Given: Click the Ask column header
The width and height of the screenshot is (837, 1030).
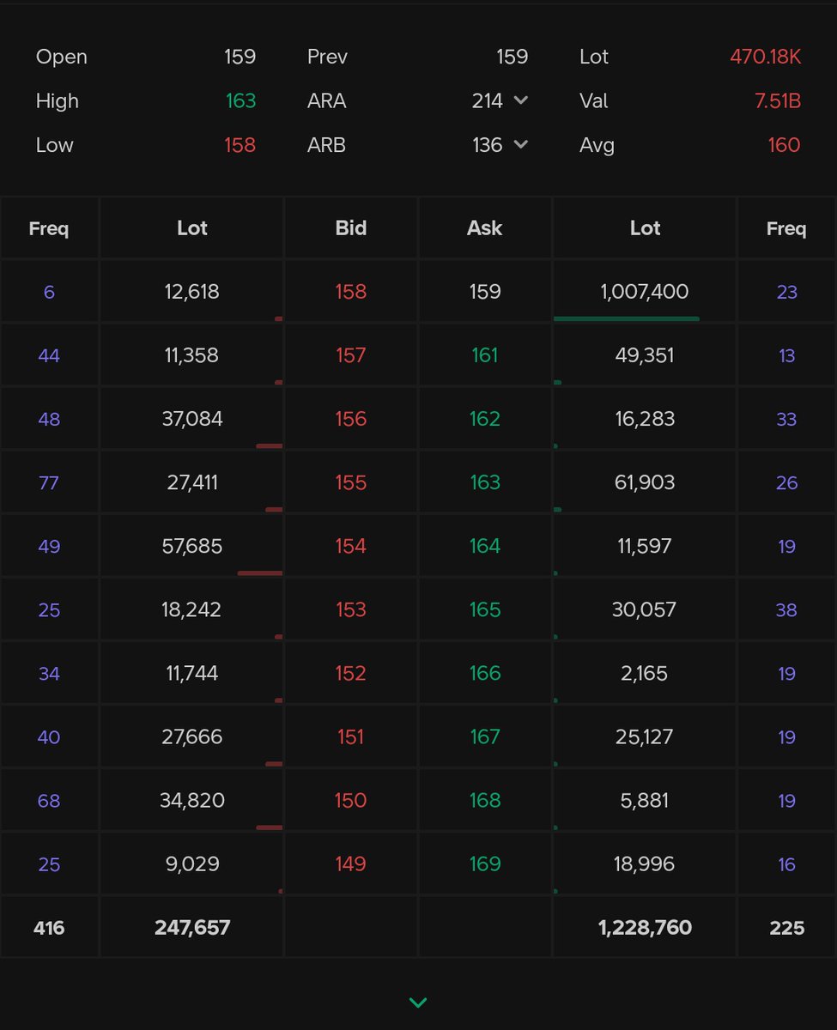Looking at the screenshot, I should point(485,228).
